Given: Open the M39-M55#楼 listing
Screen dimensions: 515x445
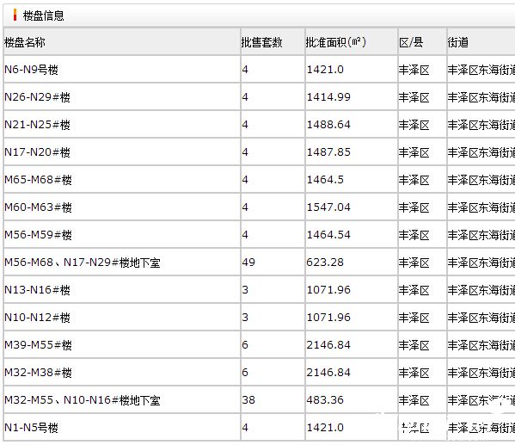Looking at the screenshot, I should coord(38,345).
